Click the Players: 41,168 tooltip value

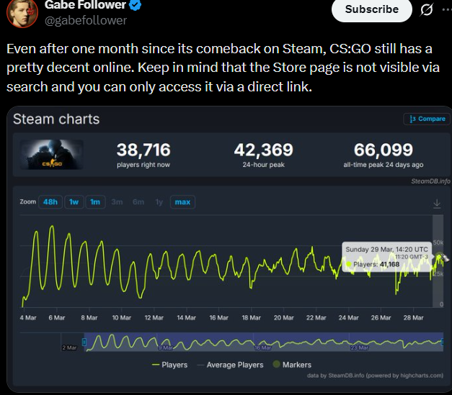tap(376, 264)
